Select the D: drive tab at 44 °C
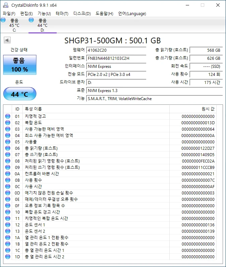The height and width of the screenshot is (267, 226). pyautogui.click(x=43, y=25)
